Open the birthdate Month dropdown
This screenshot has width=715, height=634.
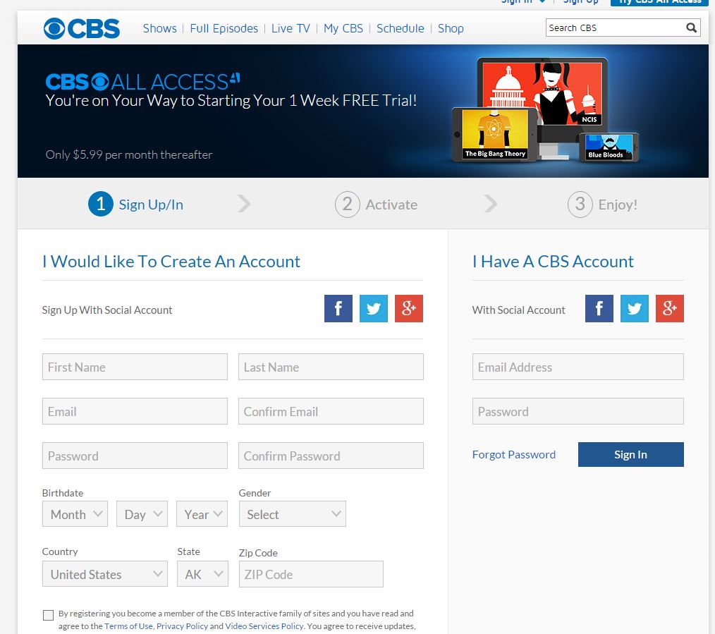[75, 514]
